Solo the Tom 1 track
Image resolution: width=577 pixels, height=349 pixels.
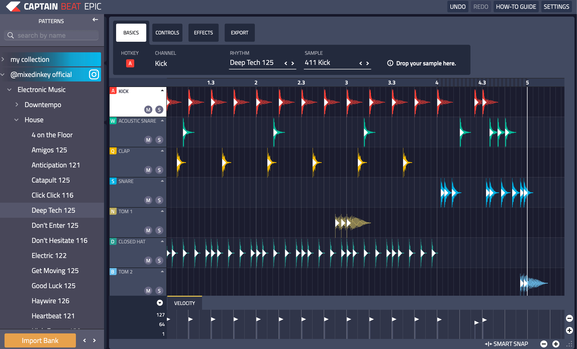[x=159, y=230]
